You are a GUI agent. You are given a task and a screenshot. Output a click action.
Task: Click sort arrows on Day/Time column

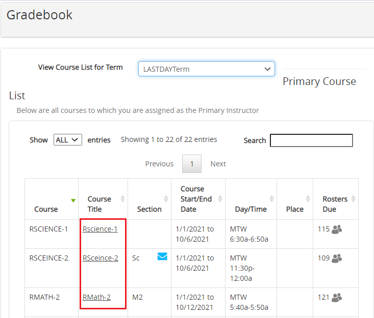pos(271,199)
